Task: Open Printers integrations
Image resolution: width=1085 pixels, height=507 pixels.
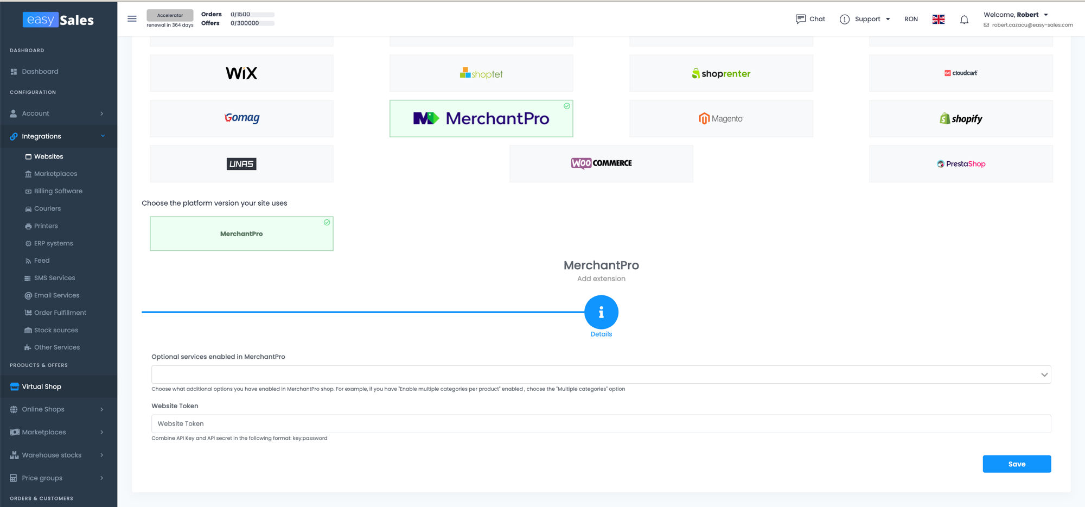Action: (46, 226)
